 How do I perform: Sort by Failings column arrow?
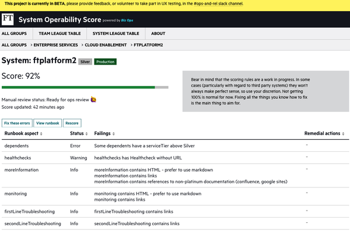(x=114, y=134)
